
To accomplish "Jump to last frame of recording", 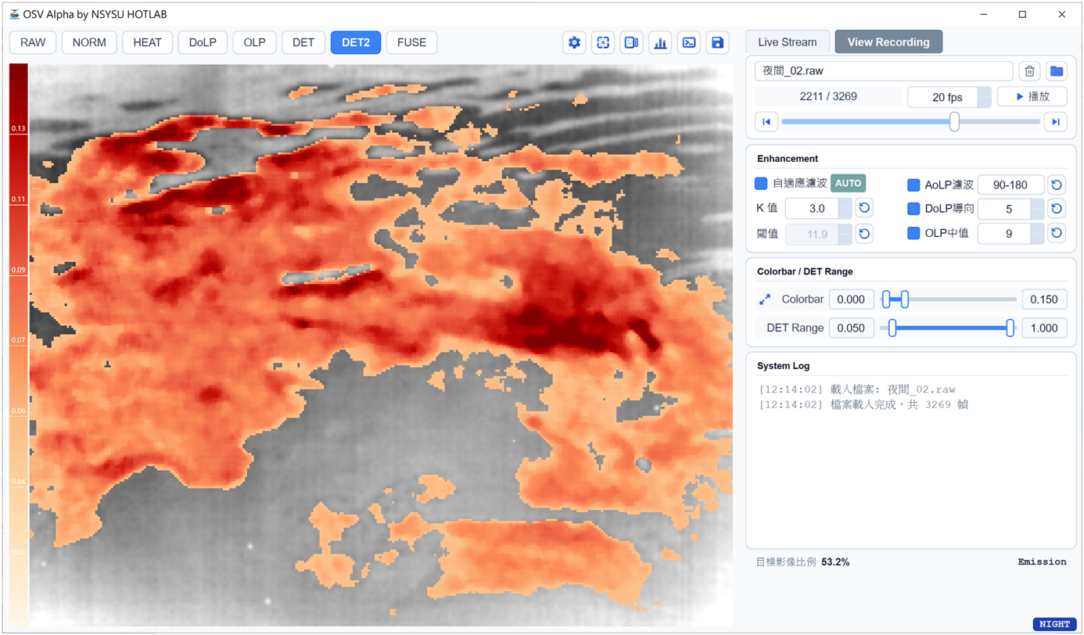I will tap(1056, 122).
